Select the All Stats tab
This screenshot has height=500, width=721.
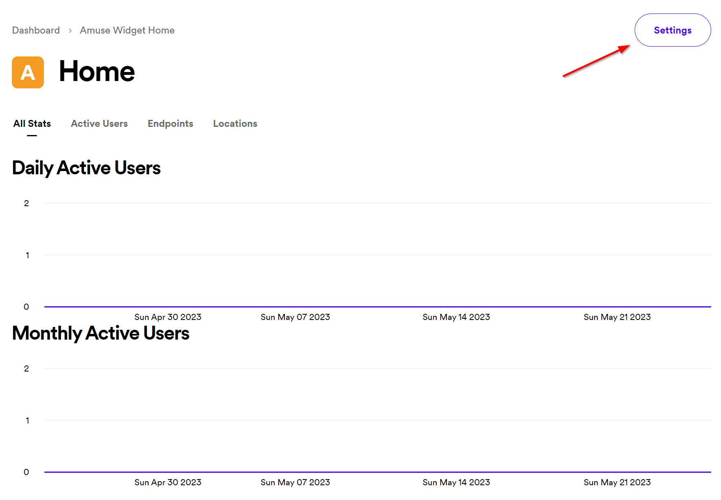click(x=32, y=124)
